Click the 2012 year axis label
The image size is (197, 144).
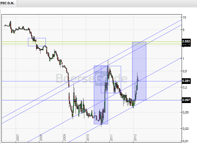point(135,138)
